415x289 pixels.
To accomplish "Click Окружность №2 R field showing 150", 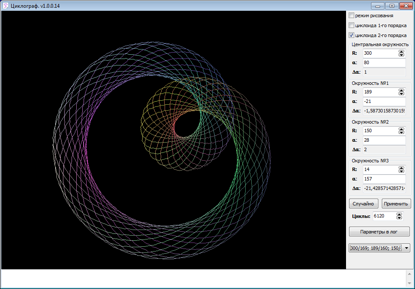I will tap(381, 131).
